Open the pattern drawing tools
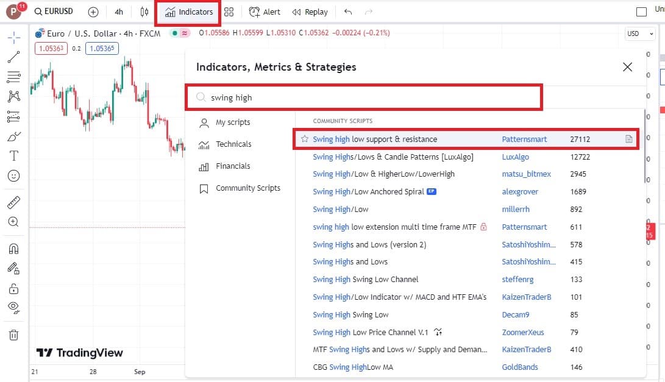 click(x=13, y=96)
